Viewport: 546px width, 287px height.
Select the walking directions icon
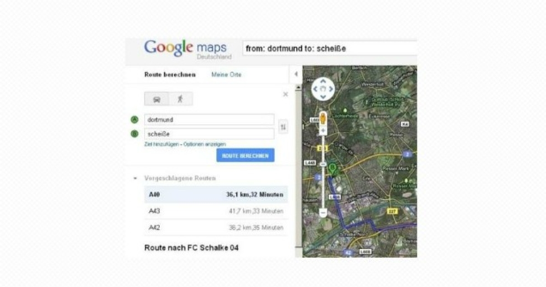[x=181, y=99]
